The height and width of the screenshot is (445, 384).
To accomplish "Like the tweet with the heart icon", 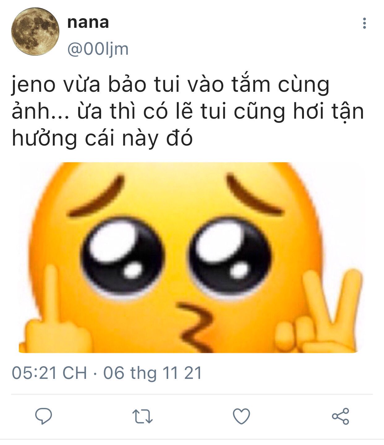I will pyautogui.click(x=241, y=416).
